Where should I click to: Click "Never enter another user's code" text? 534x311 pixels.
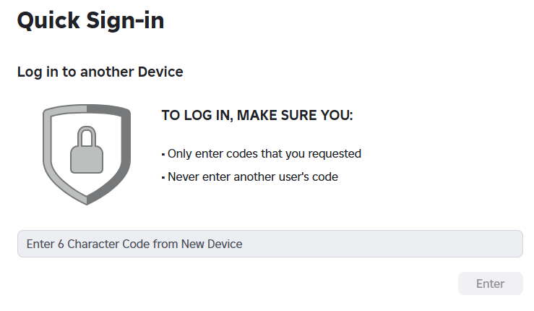(x=253, y=176)
